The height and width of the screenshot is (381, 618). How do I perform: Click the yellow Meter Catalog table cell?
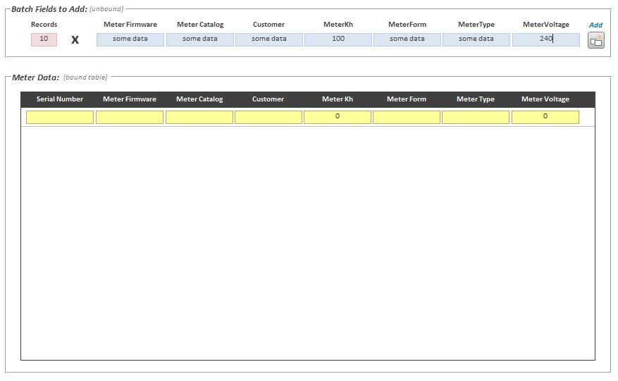199,117
